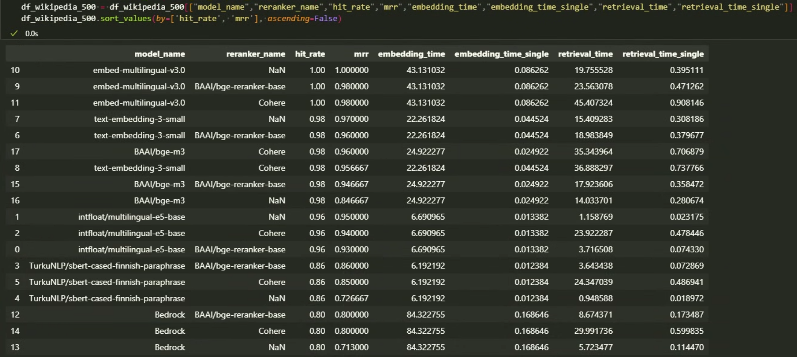The image size is (797, 357).
Task: Click retrieval time 1.158769
Action: pyautogui.click(x=596, y=217)
